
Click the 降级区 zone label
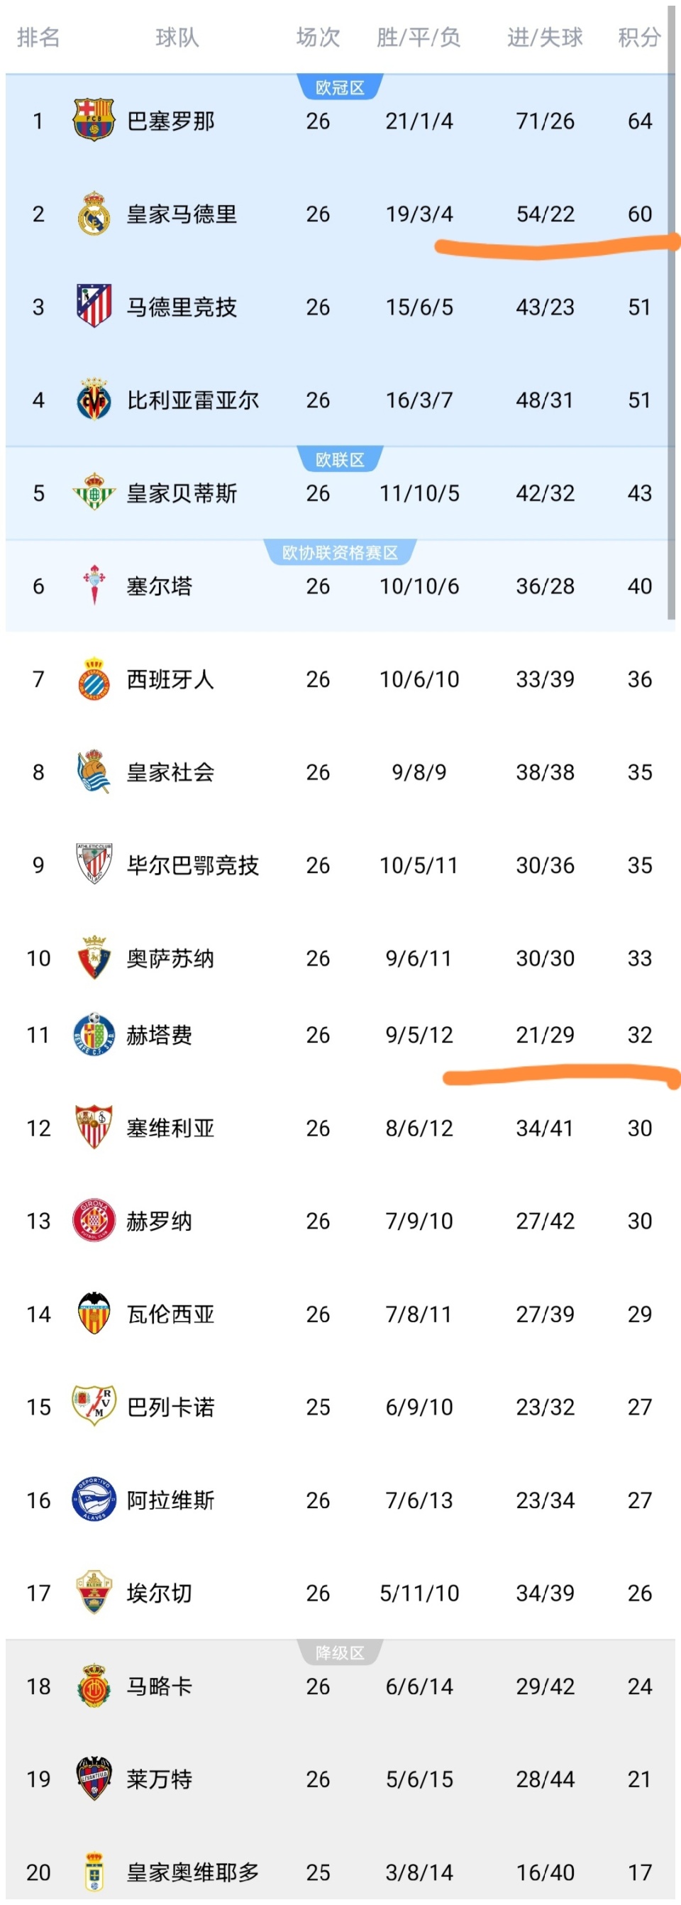click(x=340, y=1653)
